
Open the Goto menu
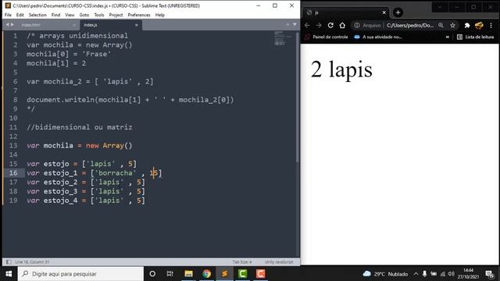click(84, 15)
